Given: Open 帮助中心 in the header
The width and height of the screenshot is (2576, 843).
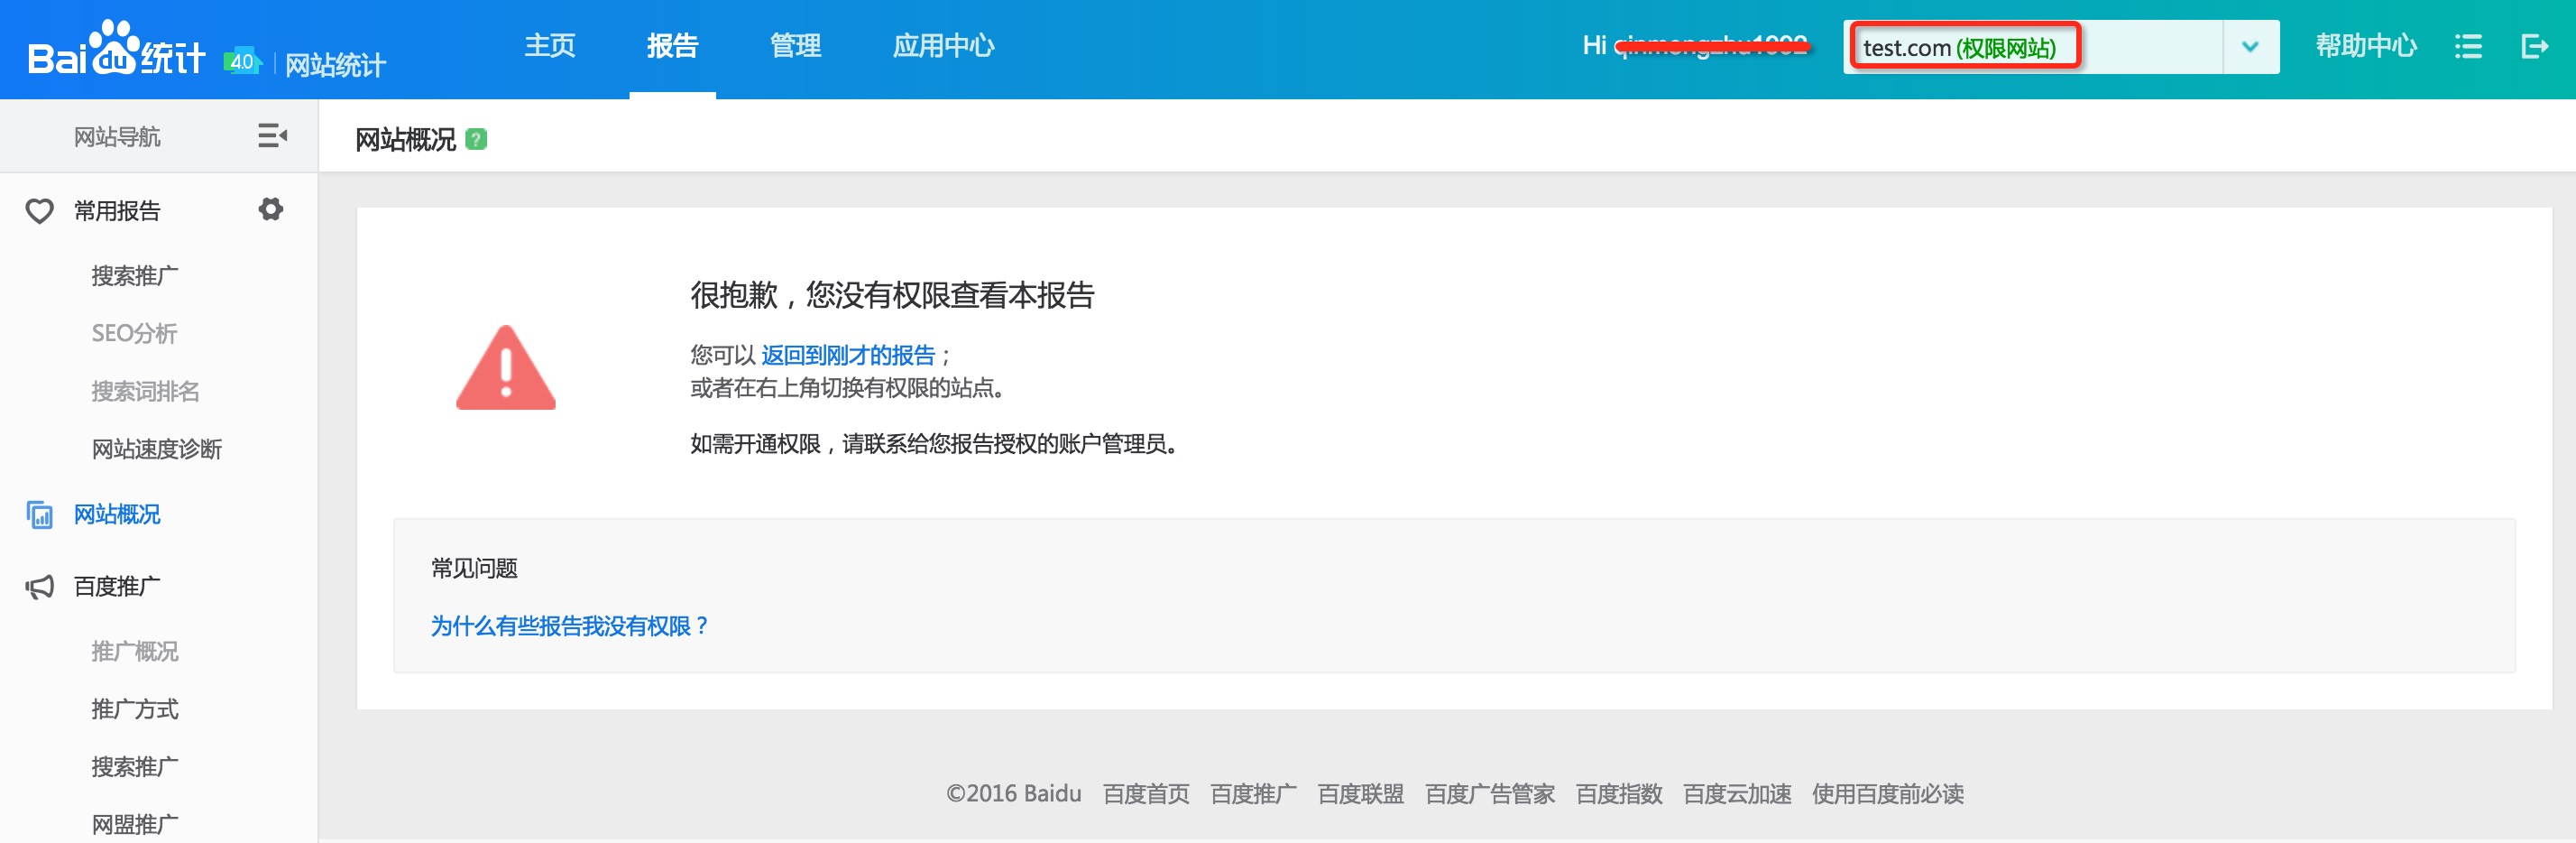Looking at the screenshot, I should [x=2365, y=46].
